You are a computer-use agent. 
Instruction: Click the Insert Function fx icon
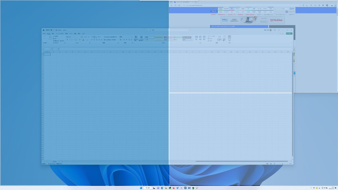(58, 49)
